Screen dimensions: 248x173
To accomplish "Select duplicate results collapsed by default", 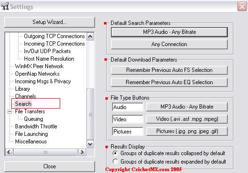I will (x=169, y=153).
